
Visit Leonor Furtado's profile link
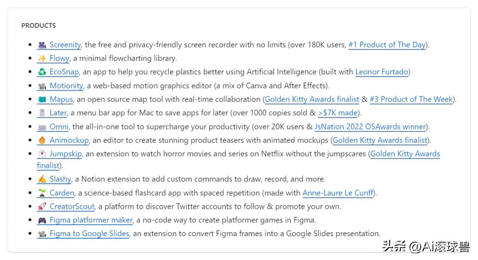[382, 72]
